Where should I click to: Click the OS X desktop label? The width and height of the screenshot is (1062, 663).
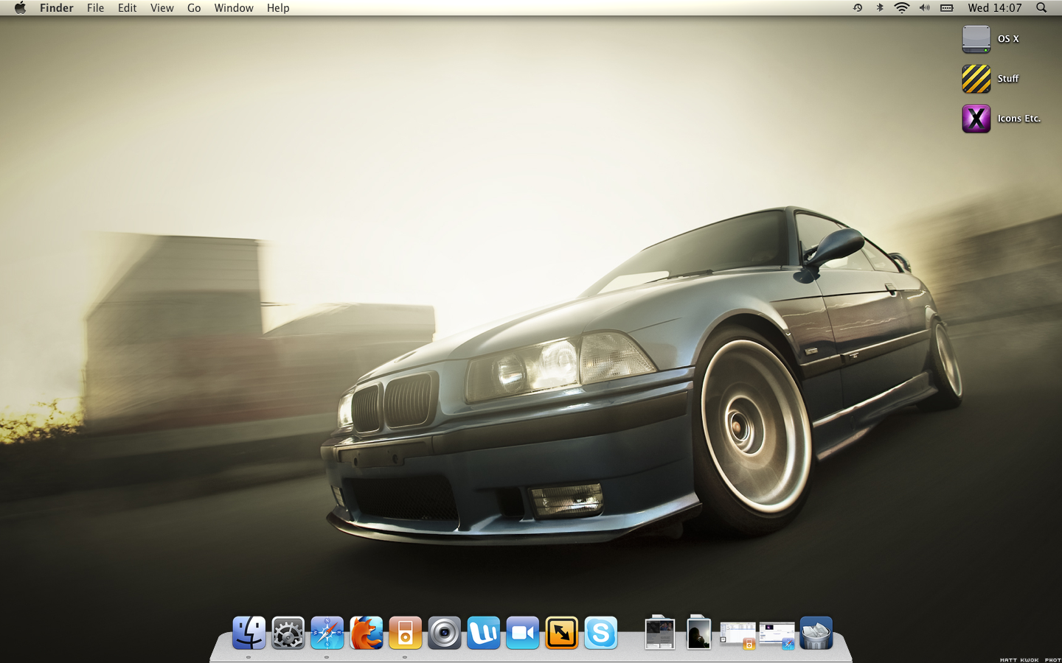[1008, 39]
